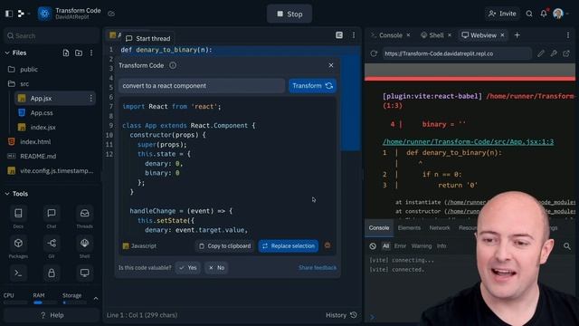Image resolution: width=579 pixels, height=326 pixels.
Task: Show Transform Code info icon
Action: coord(173,65)
